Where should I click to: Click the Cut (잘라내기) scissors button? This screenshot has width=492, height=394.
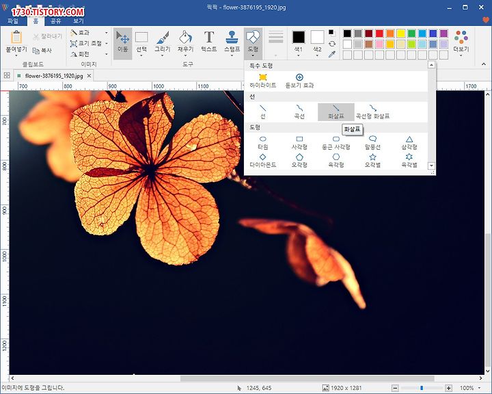(48, 36)
